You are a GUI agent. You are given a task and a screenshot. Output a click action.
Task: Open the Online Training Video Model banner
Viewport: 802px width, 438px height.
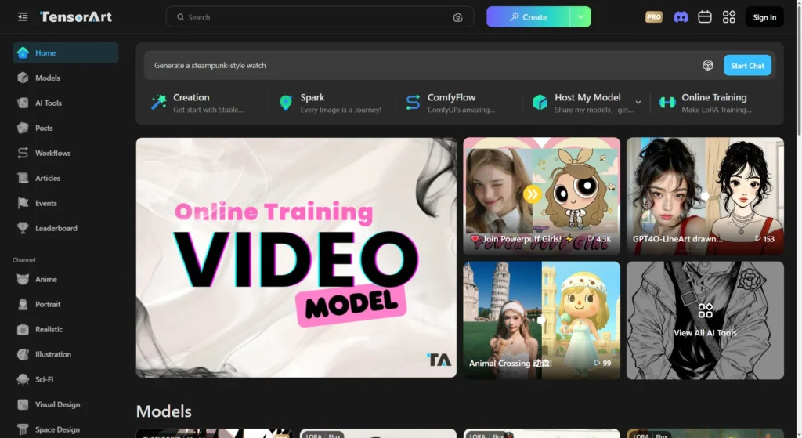pyautogui.click(x=296, y=257)
